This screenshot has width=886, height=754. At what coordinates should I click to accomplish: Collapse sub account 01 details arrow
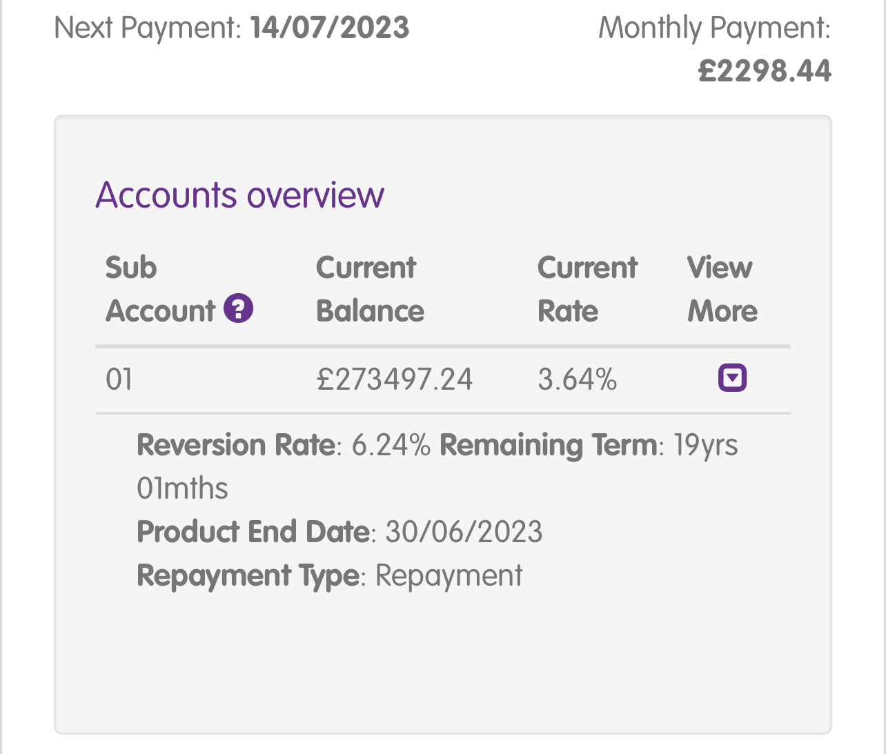point(732,378)
